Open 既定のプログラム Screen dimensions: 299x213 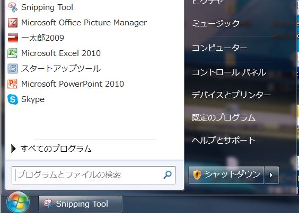[x=224, y=117]
